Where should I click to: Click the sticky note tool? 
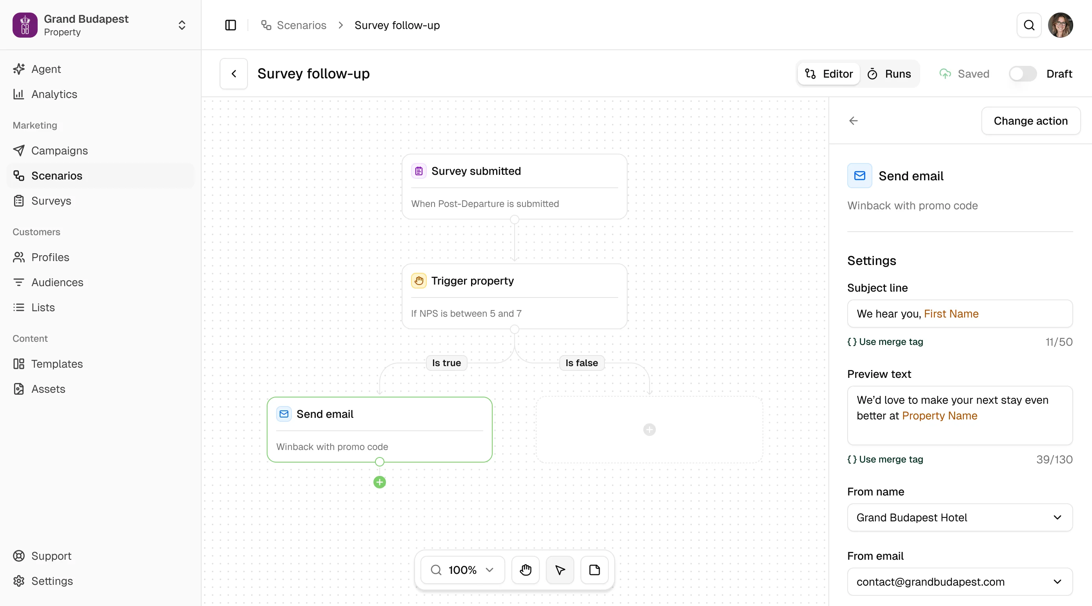click(595, 570)
